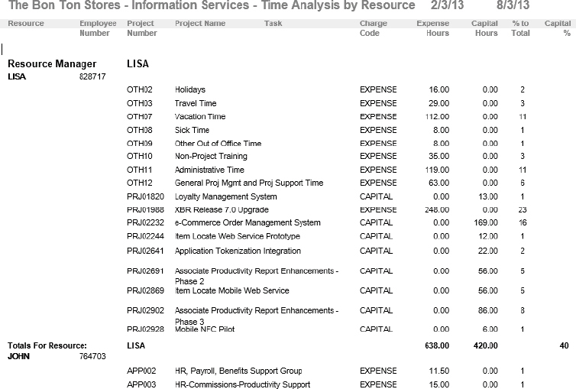This screenshot has height=389, width=576.
Task: Click employee number 828717
Action: pyautogui.click(x=92, y=76)
